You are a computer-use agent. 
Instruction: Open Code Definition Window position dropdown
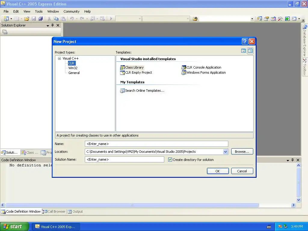pos(288,160)
